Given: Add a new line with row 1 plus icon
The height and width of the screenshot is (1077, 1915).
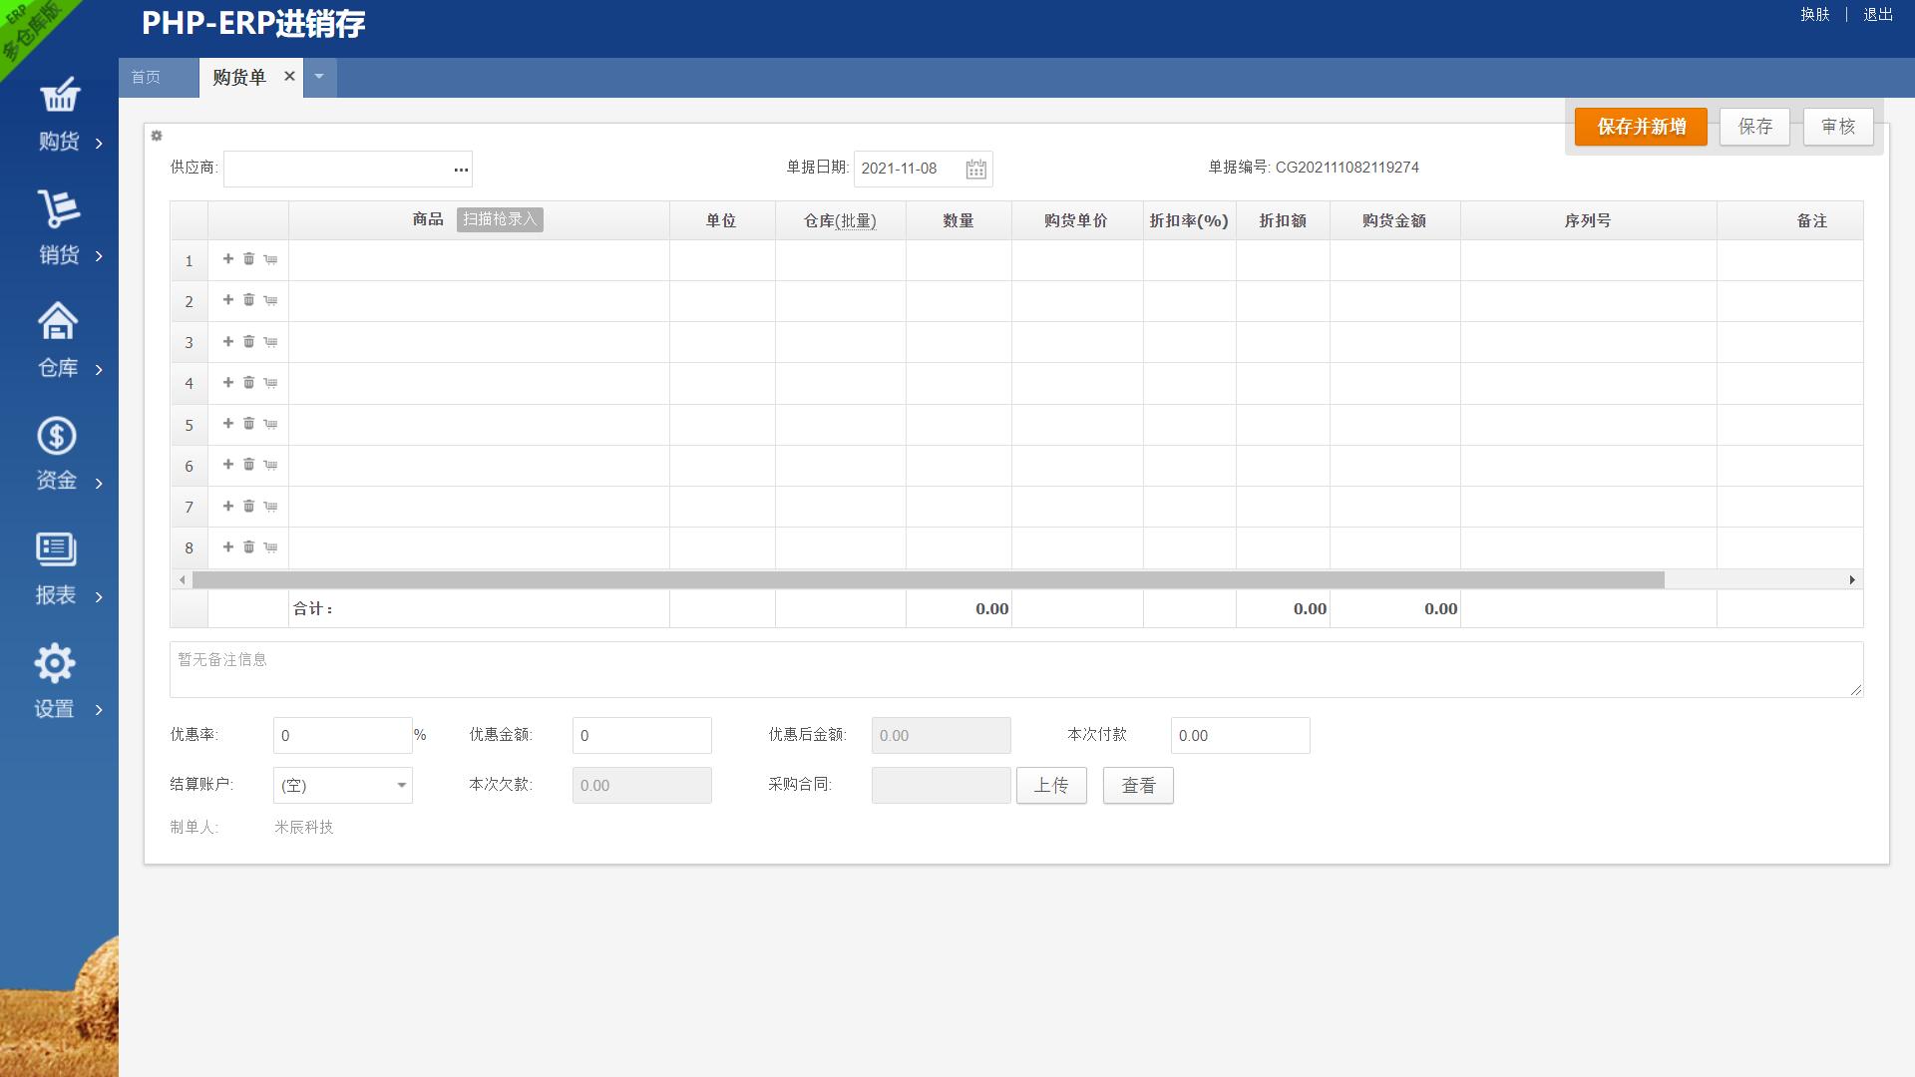Looking at the screenshot, I should [x=227, y=259].
